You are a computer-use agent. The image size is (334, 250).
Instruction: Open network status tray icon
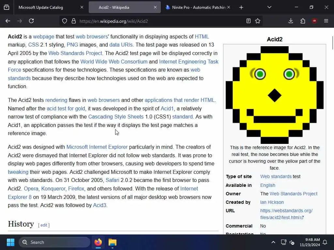pos(283,242)
